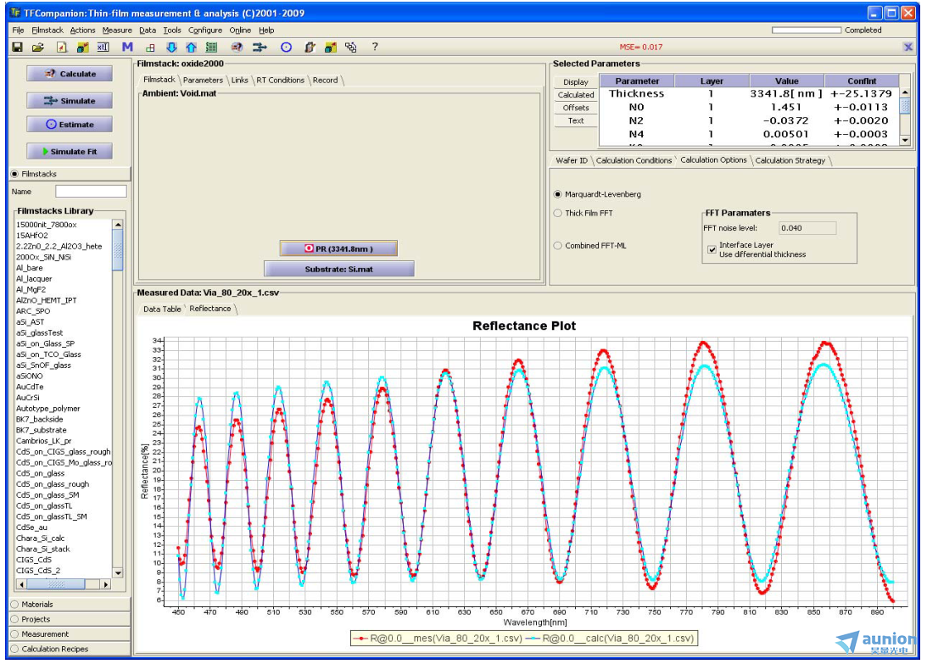Open the Tools menu
Image resolution: width=927 pixels, height=664 pixels.
172,31
